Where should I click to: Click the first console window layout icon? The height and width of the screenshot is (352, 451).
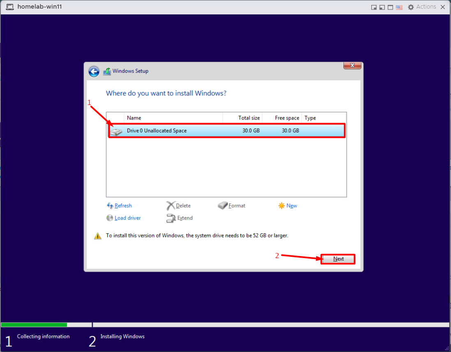pyautogui.click(x=374, y=7)
